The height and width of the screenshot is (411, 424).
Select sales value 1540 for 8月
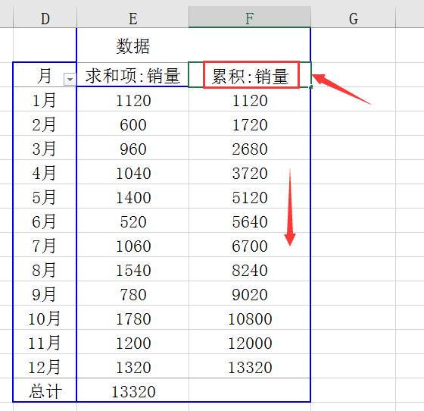point(132,269)
